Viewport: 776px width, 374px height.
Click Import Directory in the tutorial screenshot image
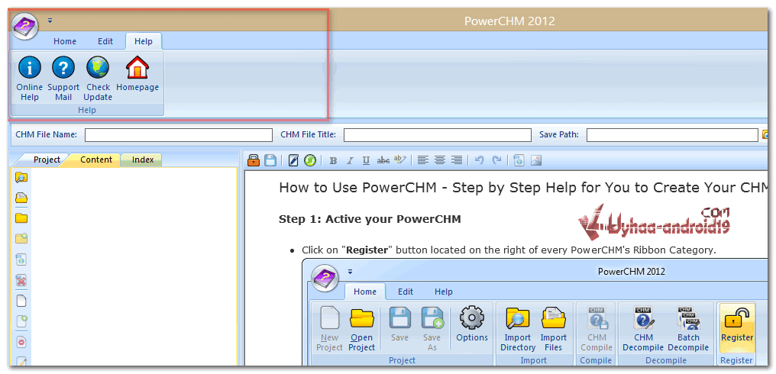coord(518,329)
